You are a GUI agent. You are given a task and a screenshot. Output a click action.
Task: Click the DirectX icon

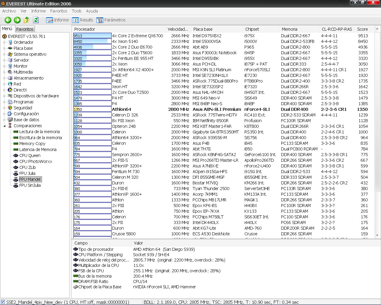point(10,90)
